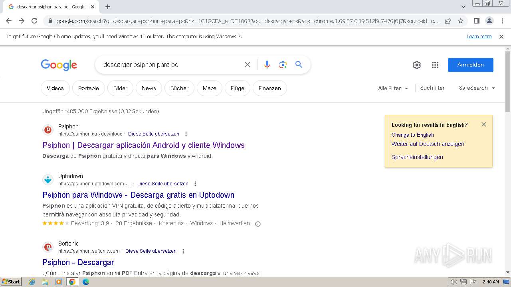Go back to previous page
511x287 pixels.
point(9,21)
